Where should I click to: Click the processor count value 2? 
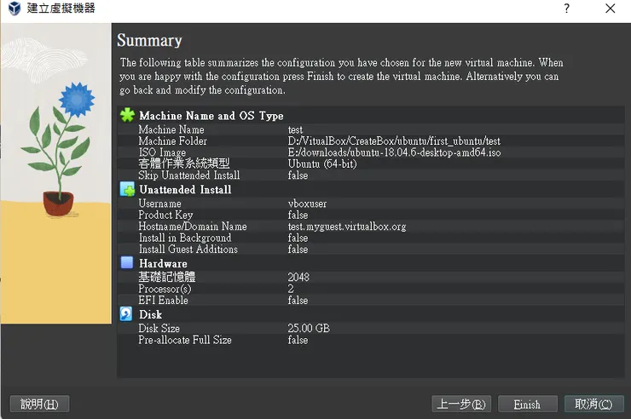(291, 289)
